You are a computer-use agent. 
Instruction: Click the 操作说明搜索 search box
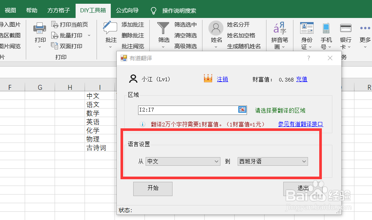[x=179, y=11]
